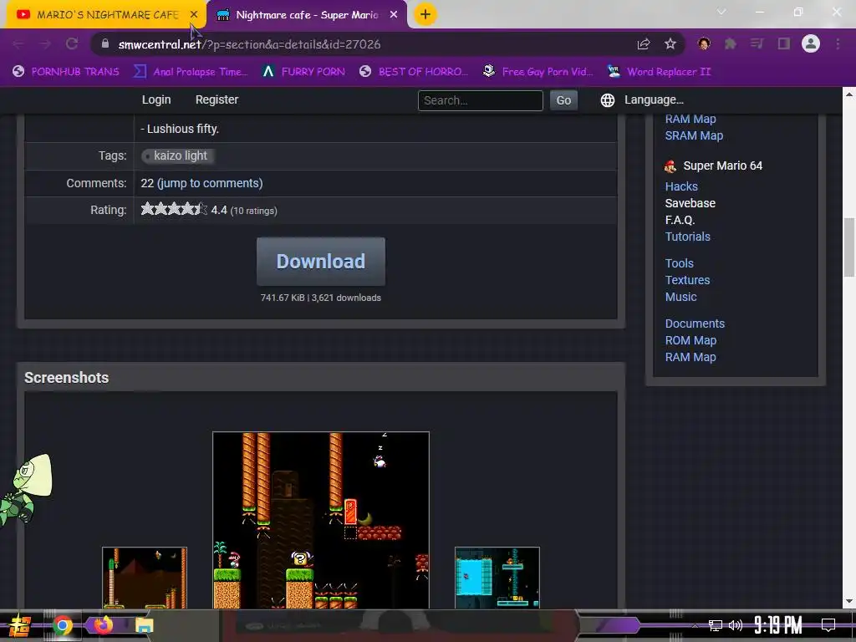Jump to comments link
The image size is (856, 642).
pyautogui.click(x=210, y=183)
